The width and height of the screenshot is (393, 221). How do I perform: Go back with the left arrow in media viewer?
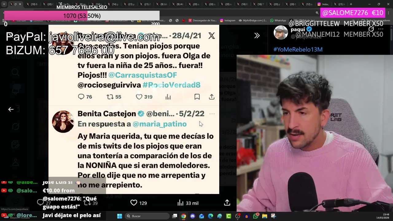(11, 109)
